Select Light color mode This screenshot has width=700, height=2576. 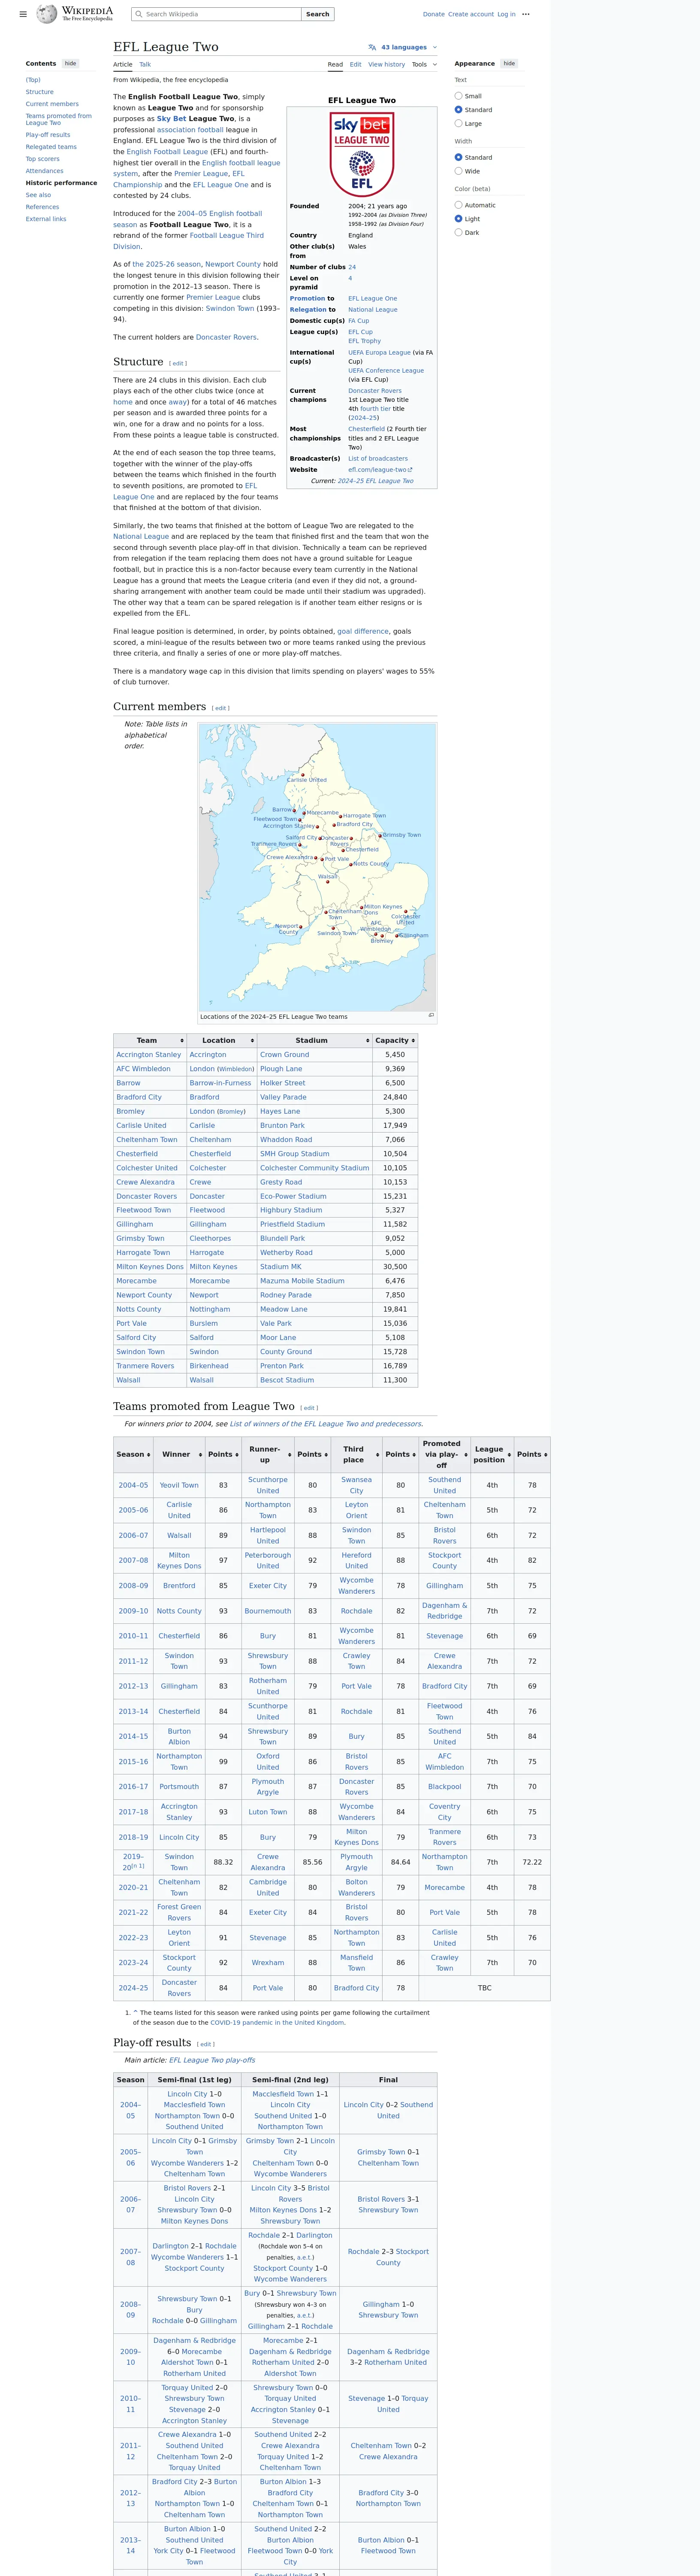click(459, 219)
